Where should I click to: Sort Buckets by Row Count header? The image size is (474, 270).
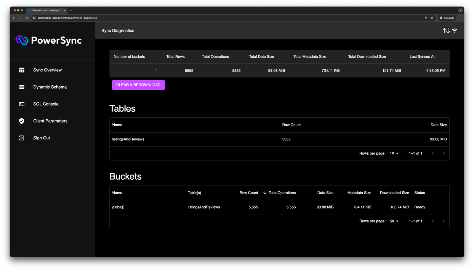pyautogui.click(x=249, y=193)
